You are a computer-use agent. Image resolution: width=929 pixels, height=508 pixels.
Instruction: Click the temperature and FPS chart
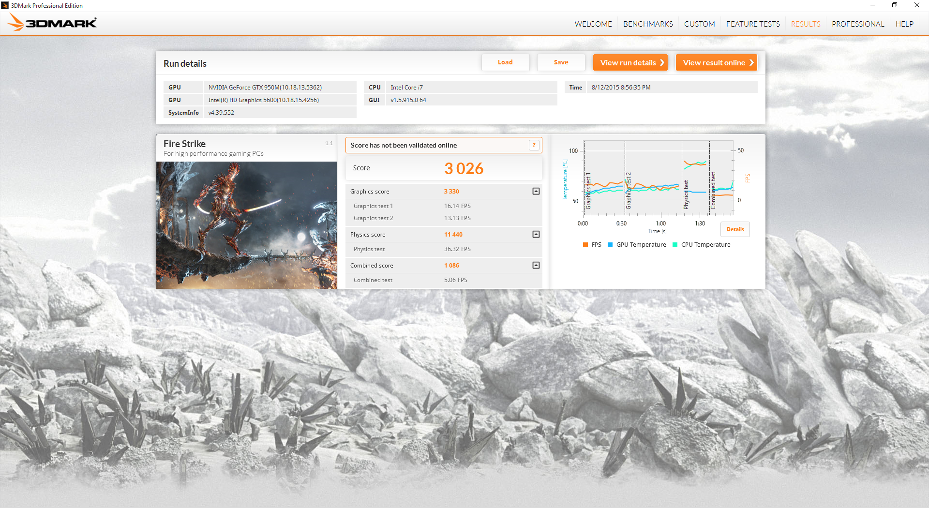[x=658, y=178]
